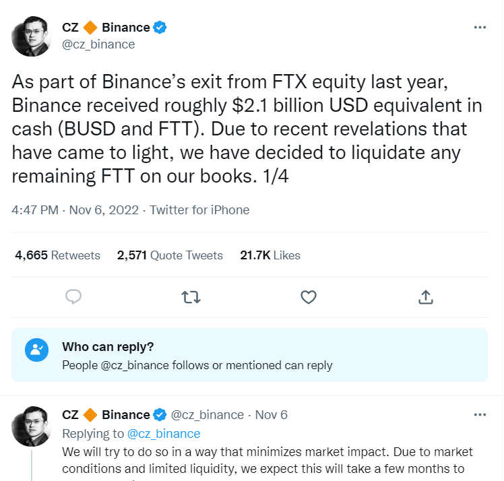
Task: Open the @cz_binance handle under main name
Action: [x=98, y=44]
